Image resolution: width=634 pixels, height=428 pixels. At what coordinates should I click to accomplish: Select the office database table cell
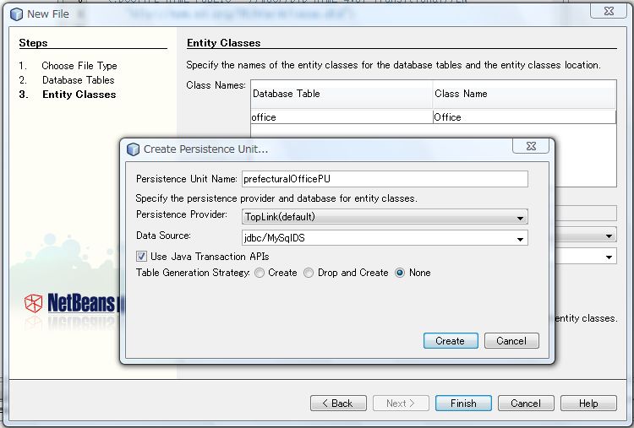click(341, 117)
